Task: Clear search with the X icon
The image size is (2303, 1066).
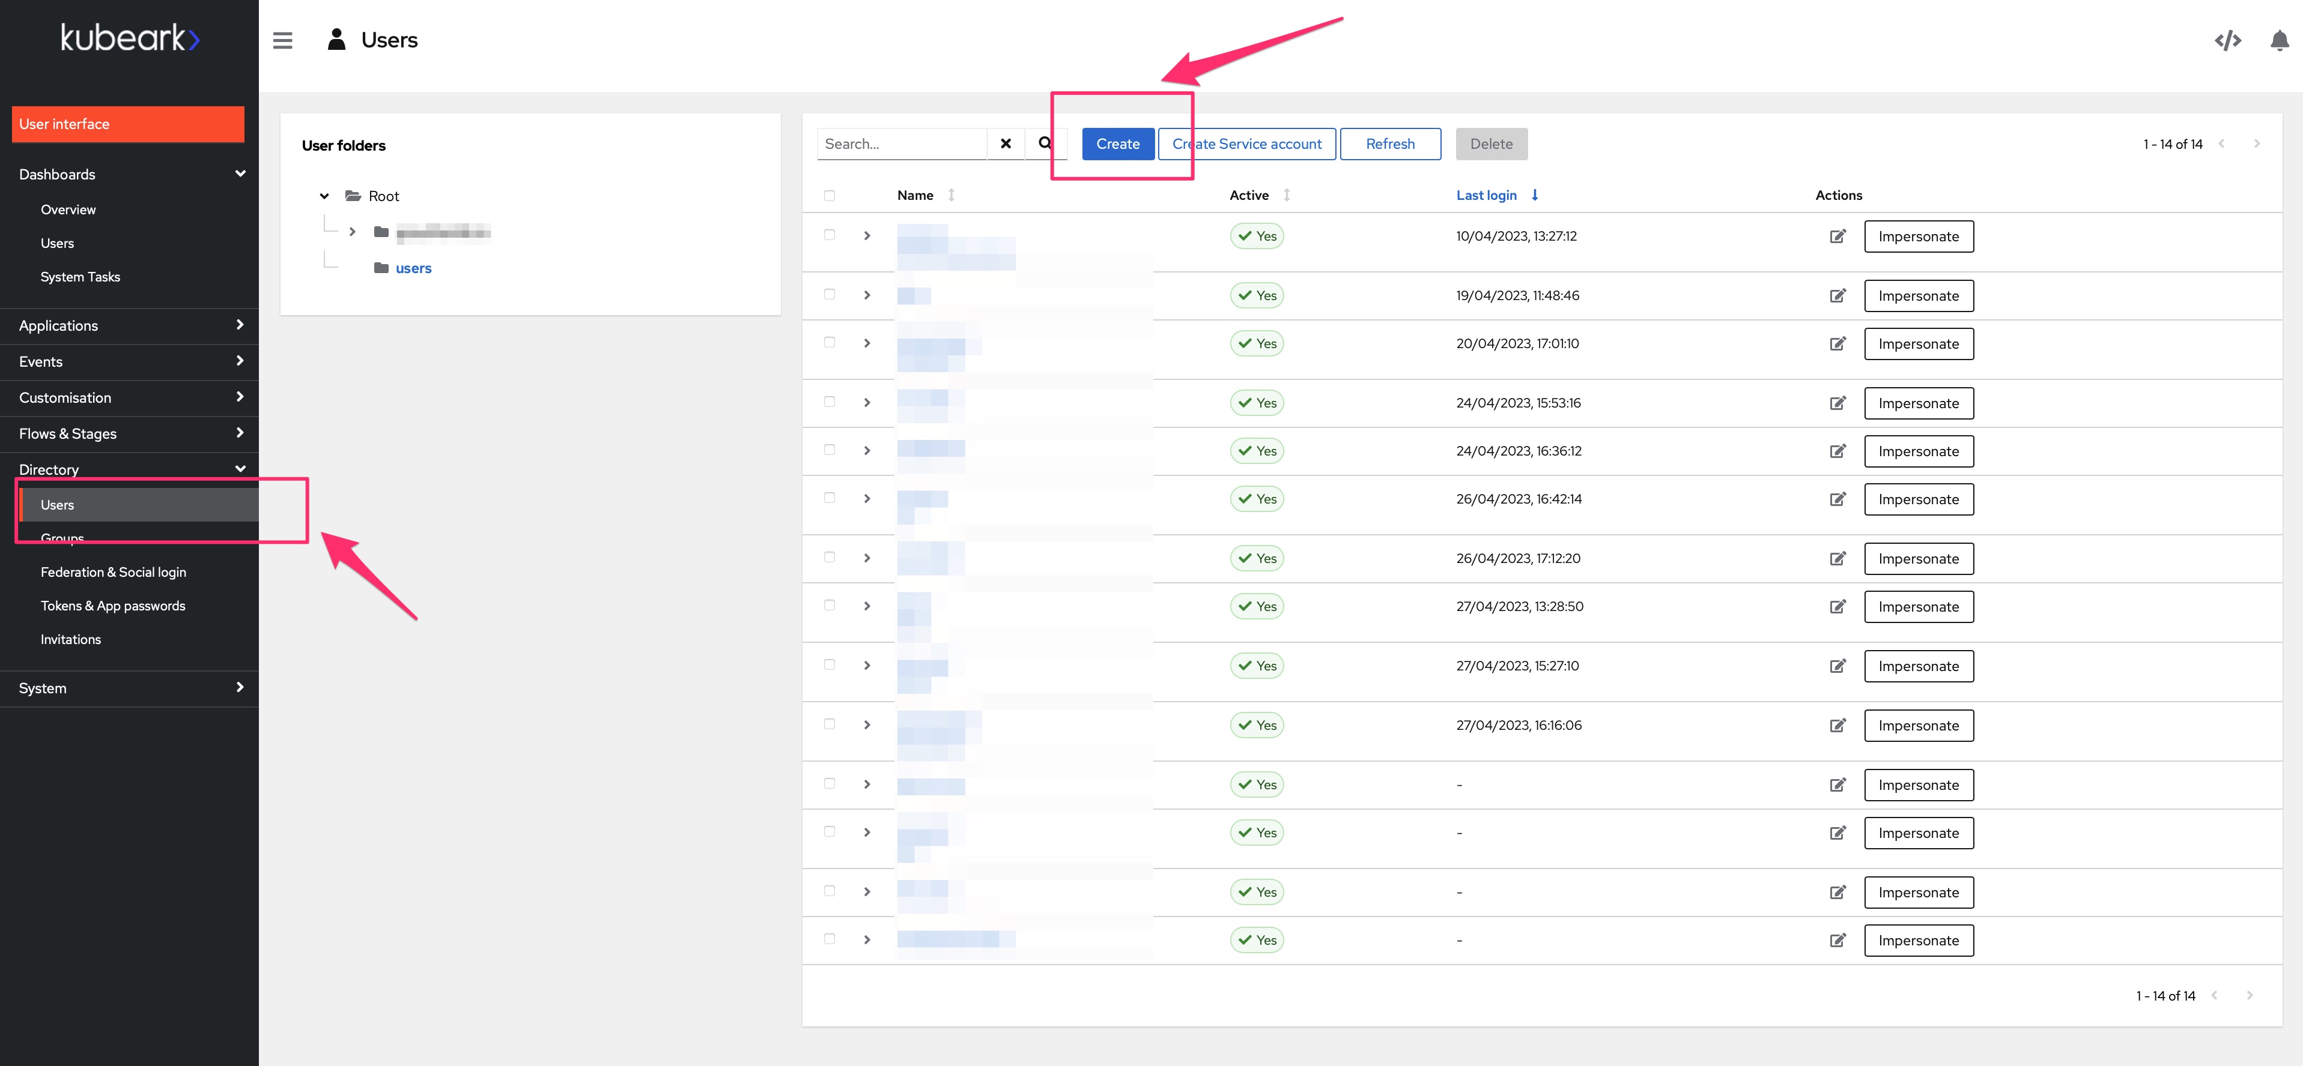Action: [1005, 143]
